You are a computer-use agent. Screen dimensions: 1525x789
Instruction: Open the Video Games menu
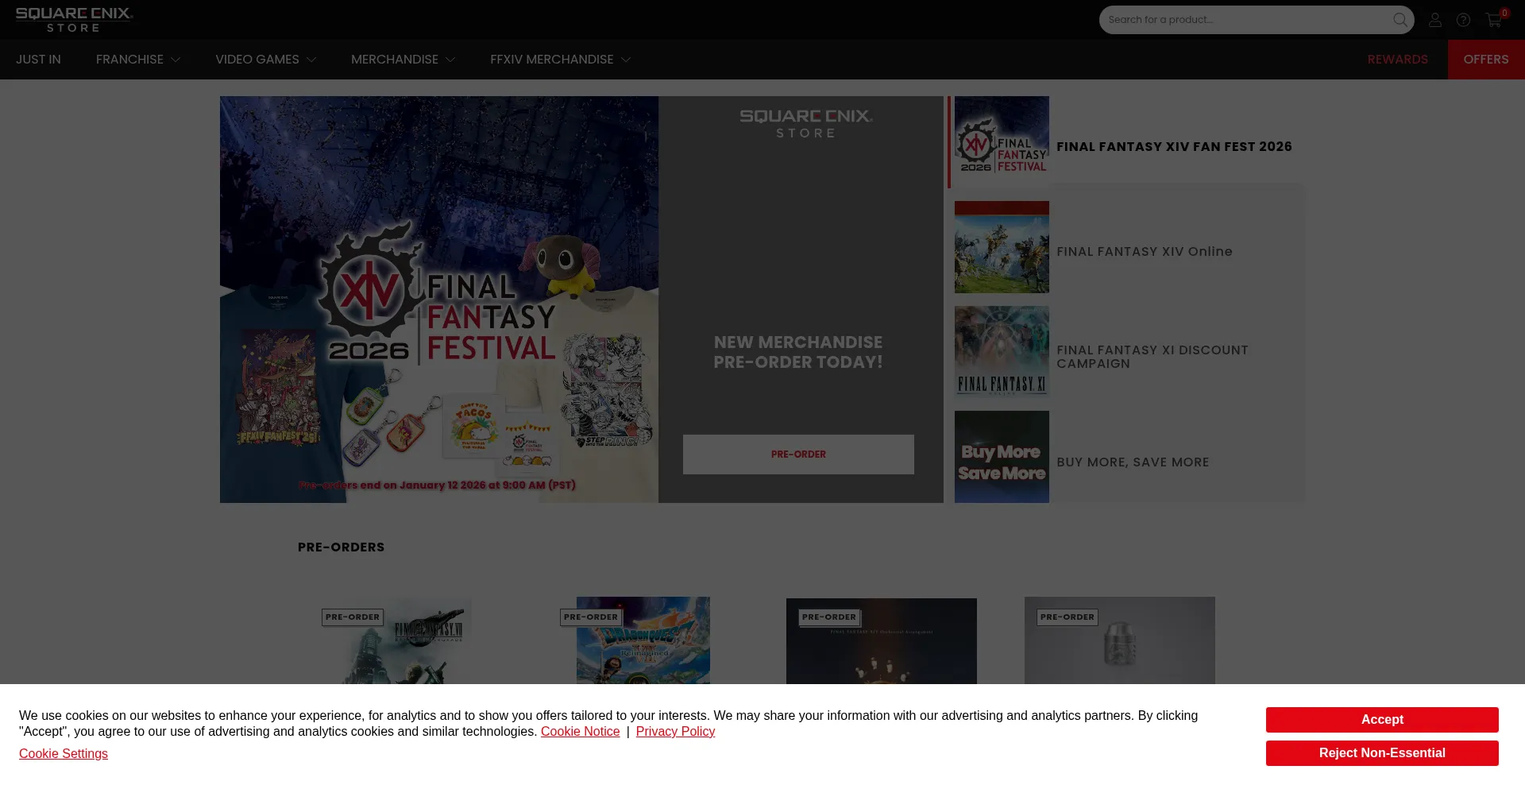tap(257, 60)
